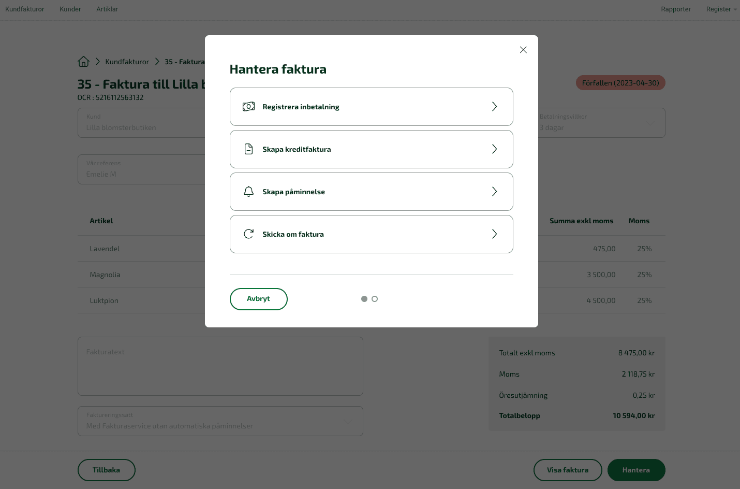This screenshot has width=740, height=489.
Task: Click the OCR number 5216112563132
Action: [x=120, y=97]
